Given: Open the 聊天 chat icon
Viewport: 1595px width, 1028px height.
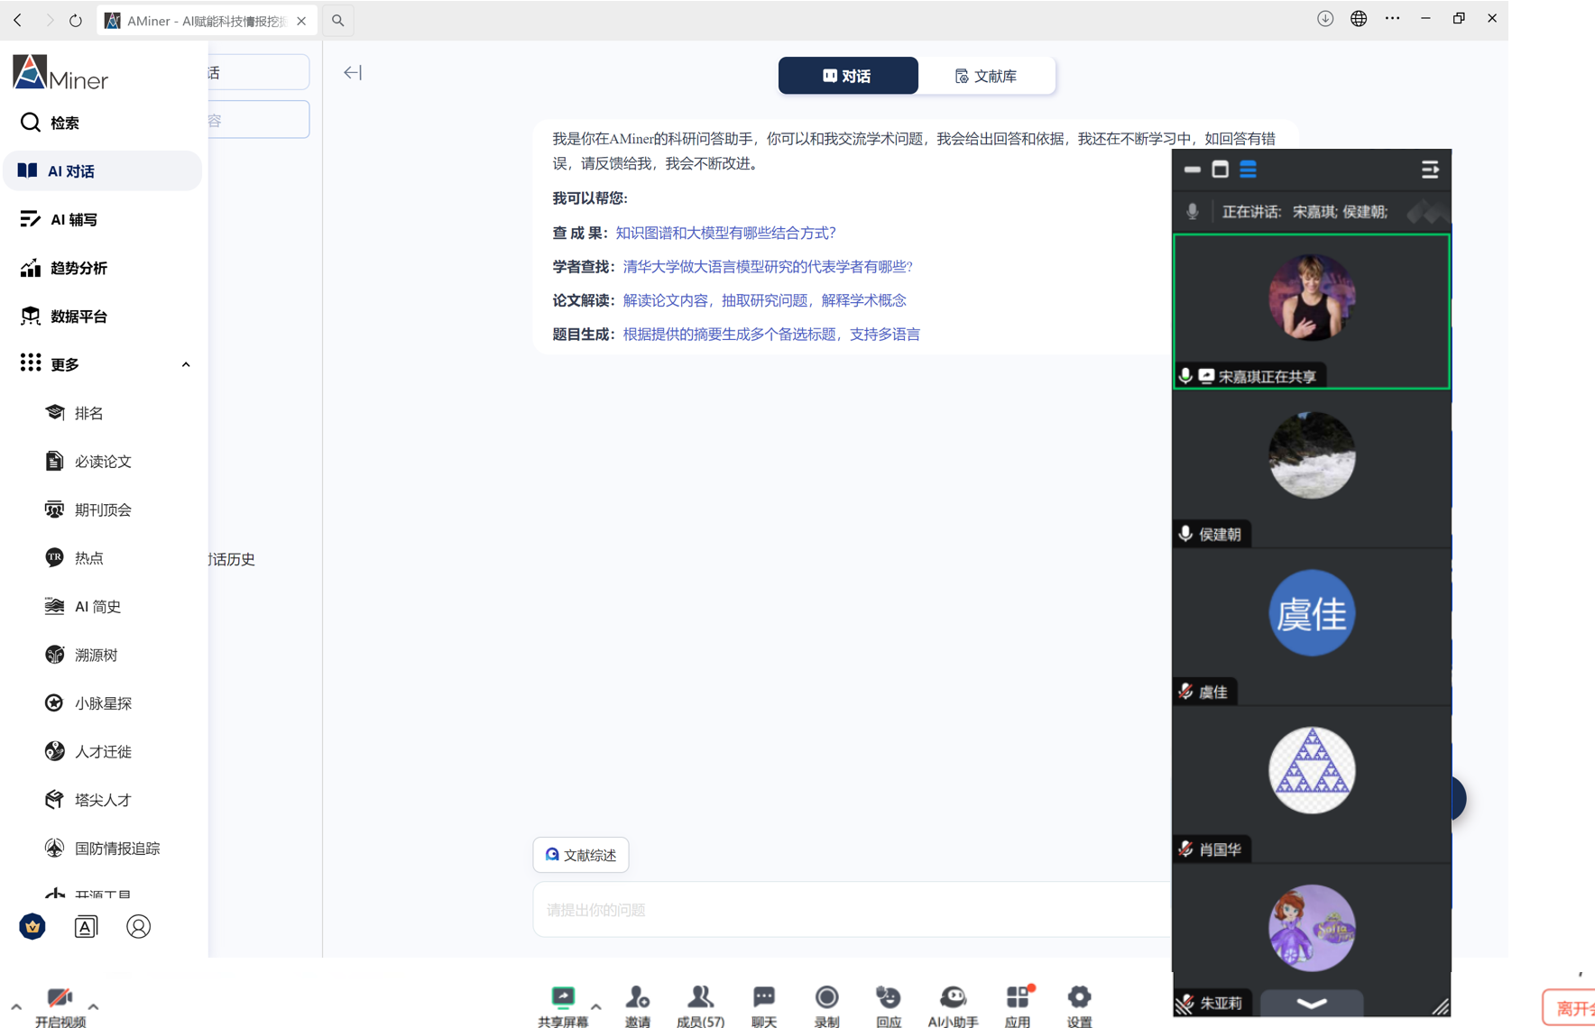Looking at the screenshot, I should [763, 997].
